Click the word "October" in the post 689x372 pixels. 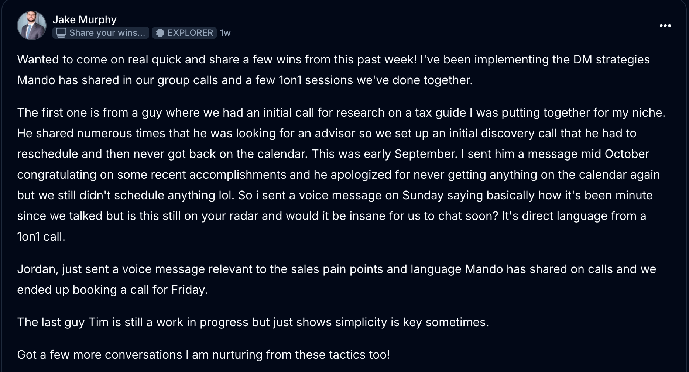click(627, 154)
